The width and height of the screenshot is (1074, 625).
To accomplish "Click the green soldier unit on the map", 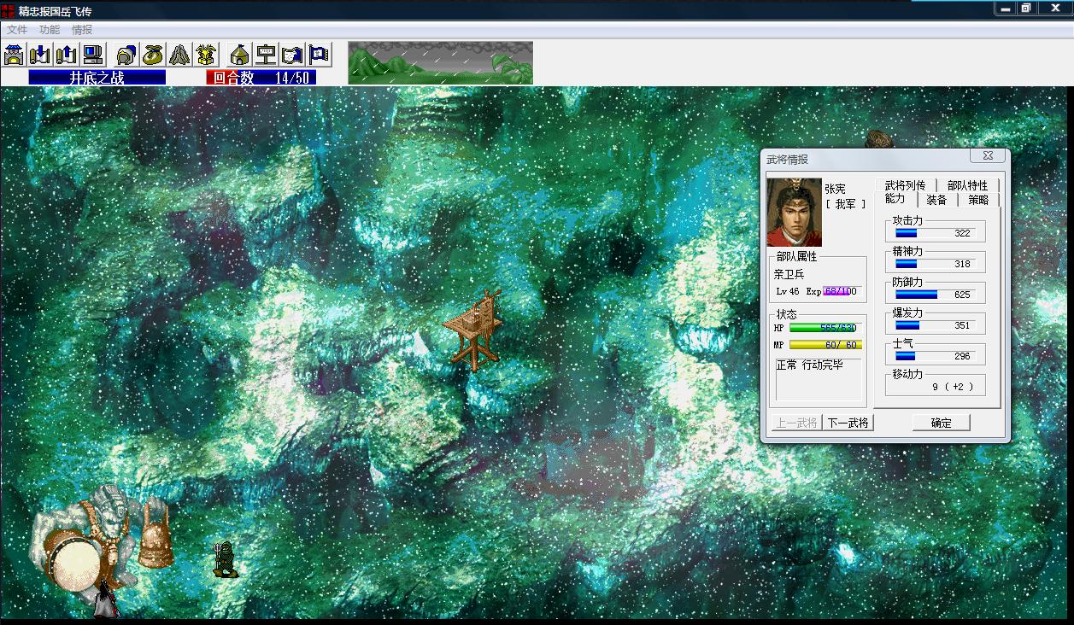I will (x=224, y=559).
